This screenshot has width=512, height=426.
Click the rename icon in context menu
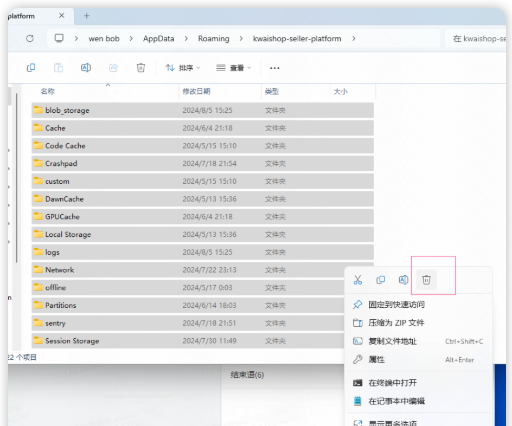click(404, 280)
